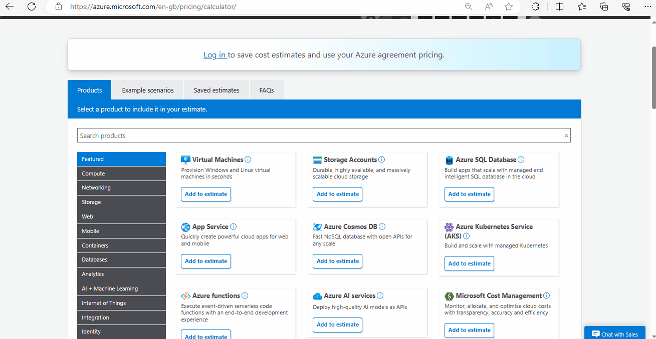Select the Databases category
The height and width of the screenshot is (339, 656).
click(121, 260)
